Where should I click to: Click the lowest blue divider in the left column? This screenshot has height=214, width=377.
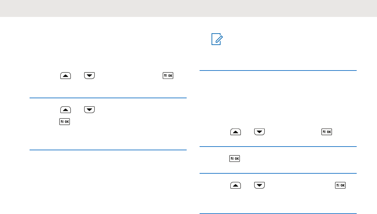pyautogui.click(x=108, y=150)
